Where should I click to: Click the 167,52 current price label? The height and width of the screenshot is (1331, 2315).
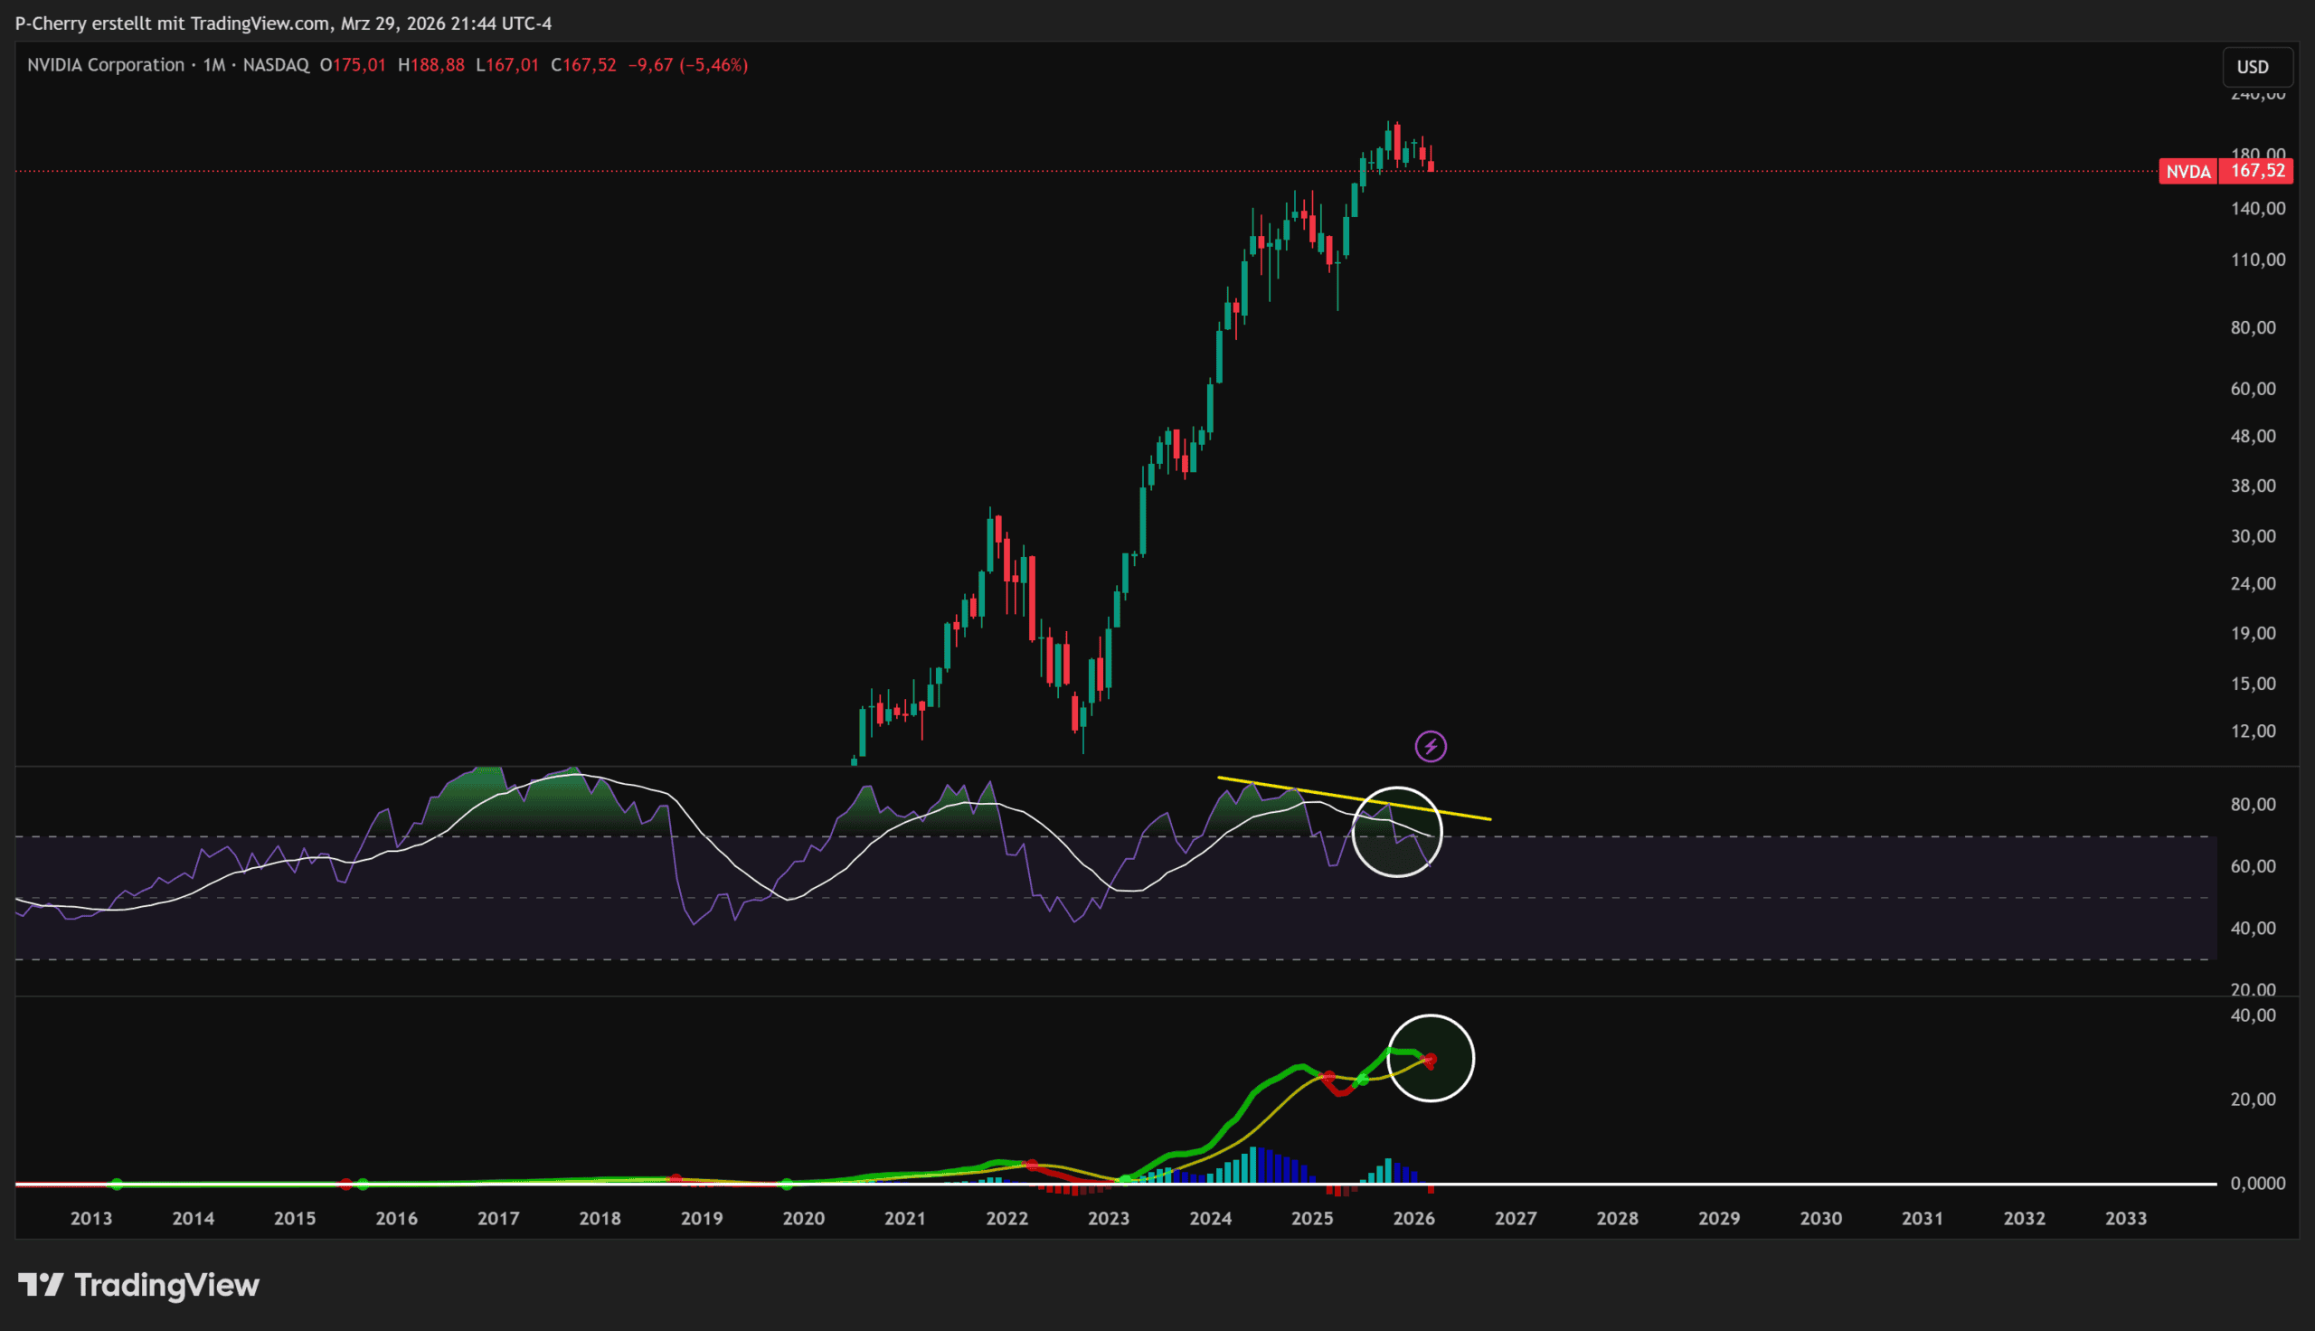pyautogui.click(x=2257, y=171)
